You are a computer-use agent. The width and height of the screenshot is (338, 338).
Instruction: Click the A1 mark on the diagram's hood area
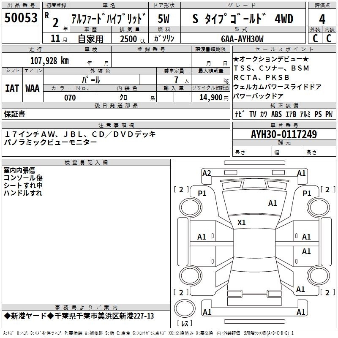click(x=273, y=203)
